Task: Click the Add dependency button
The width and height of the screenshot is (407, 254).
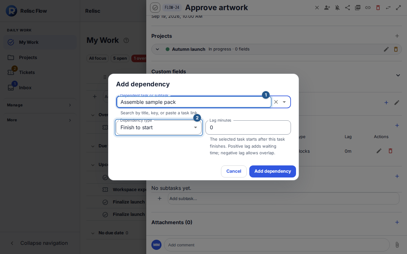Action: 272,171
